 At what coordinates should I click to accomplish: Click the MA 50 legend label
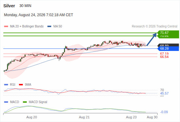click(58, 27)
